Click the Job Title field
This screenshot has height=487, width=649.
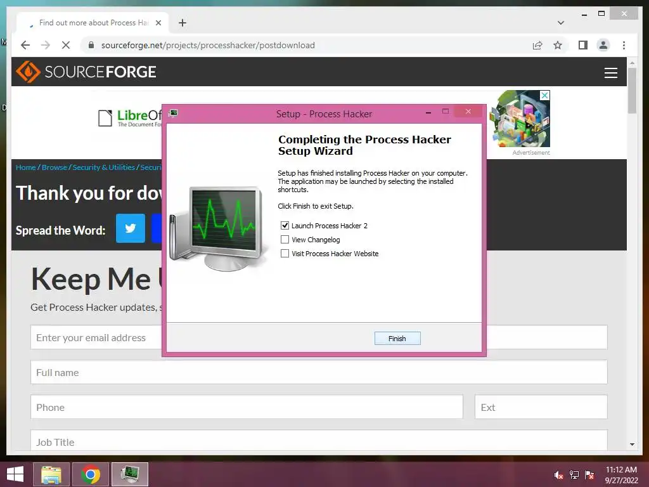point(319,440)
